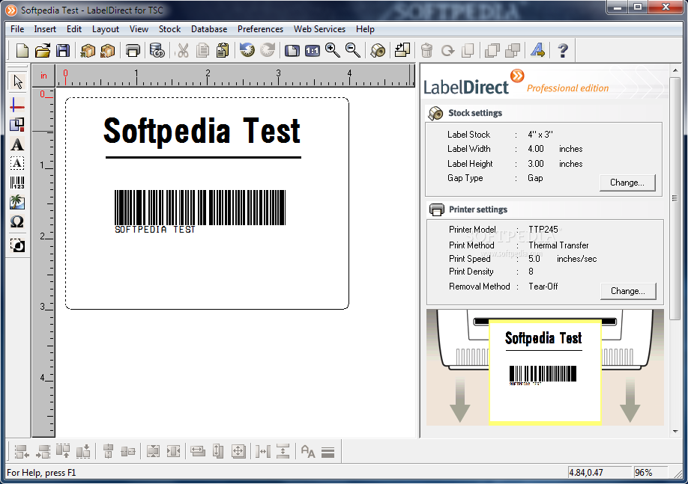The width and height of the screenshot is (688, 484).
Task: Open the Preferences menu
Action: (260, 29)
